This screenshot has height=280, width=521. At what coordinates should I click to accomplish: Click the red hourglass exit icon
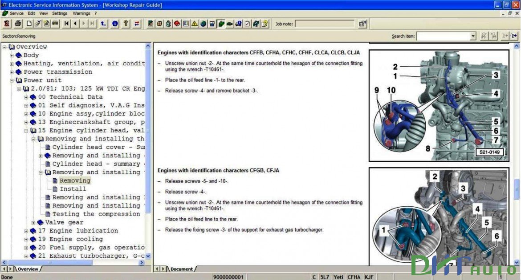coord(7,24)
